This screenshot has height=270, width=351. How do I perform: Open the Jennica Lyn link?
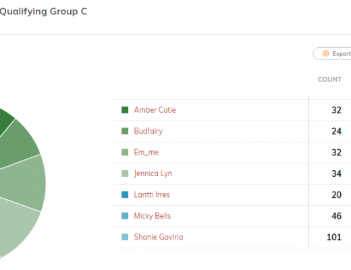(153, 173)
